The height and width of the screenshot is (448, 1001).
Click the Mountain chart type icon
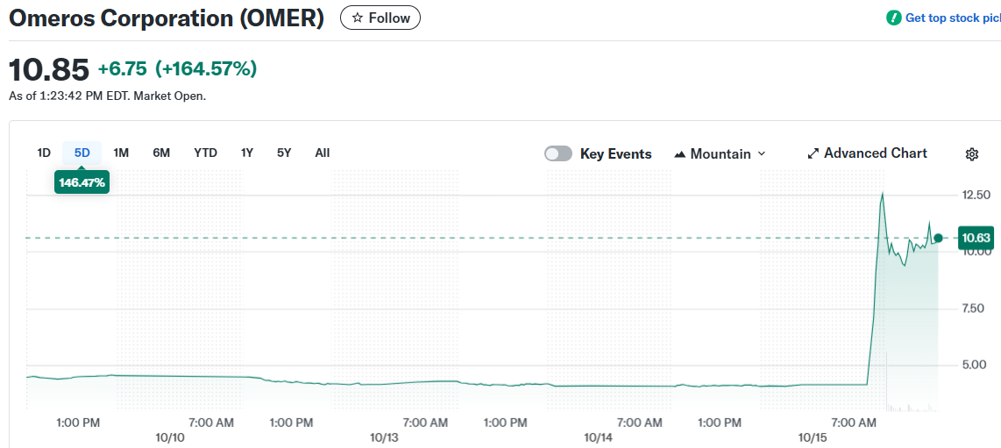(680, 154)
